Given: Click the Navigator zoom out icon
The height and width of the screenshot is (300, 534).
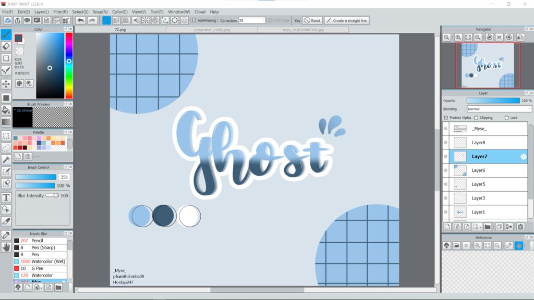Looking at the screenshot, I should (478, 37).
